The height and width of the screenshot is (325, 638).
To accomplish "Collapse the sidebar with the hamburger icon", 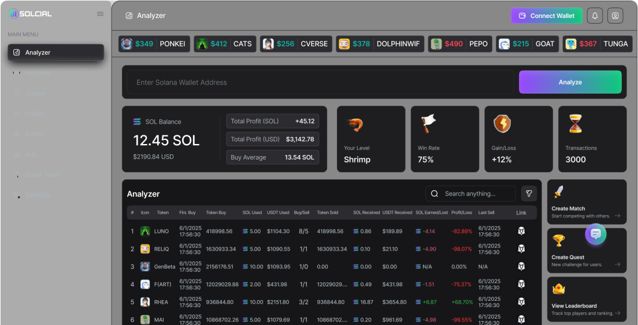I will pos(100,14).
